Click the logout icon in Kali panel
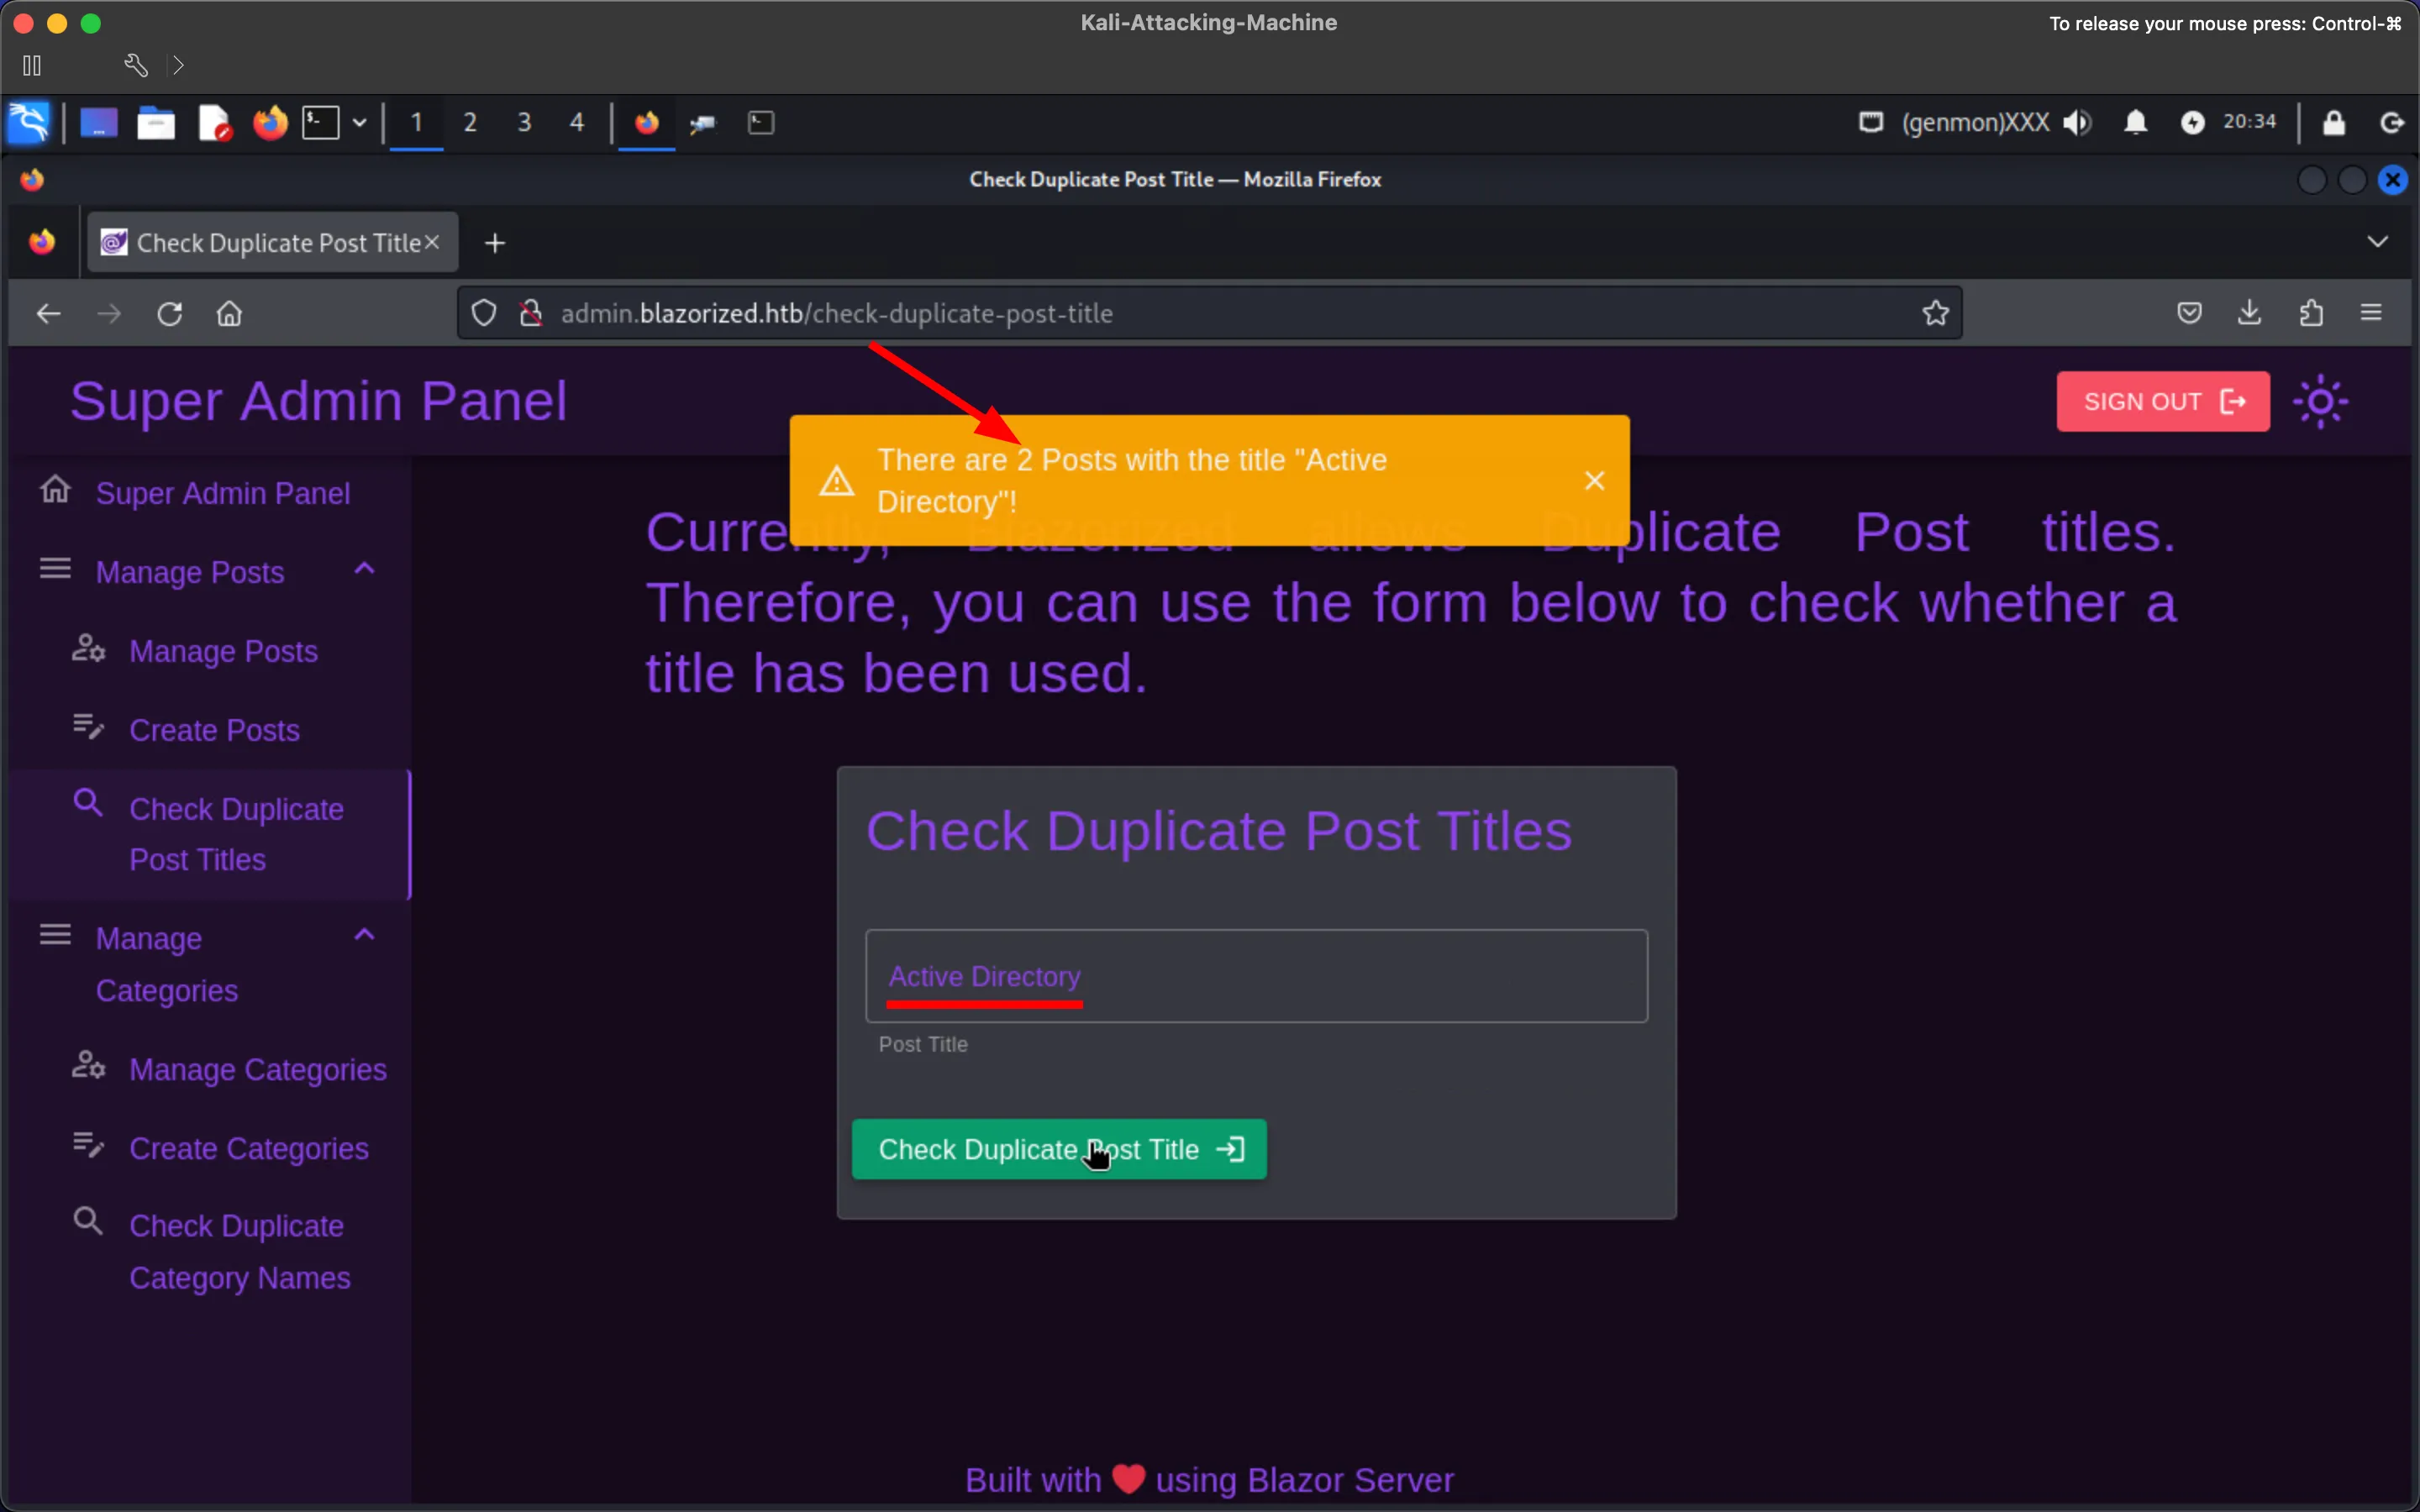 2392,123
